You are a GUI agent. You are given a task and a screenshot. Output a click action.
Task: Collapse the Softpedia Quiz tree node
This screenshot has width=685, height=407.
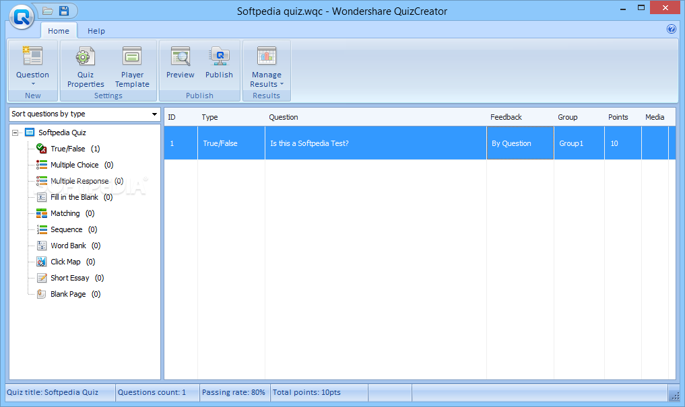click(15, 133)
